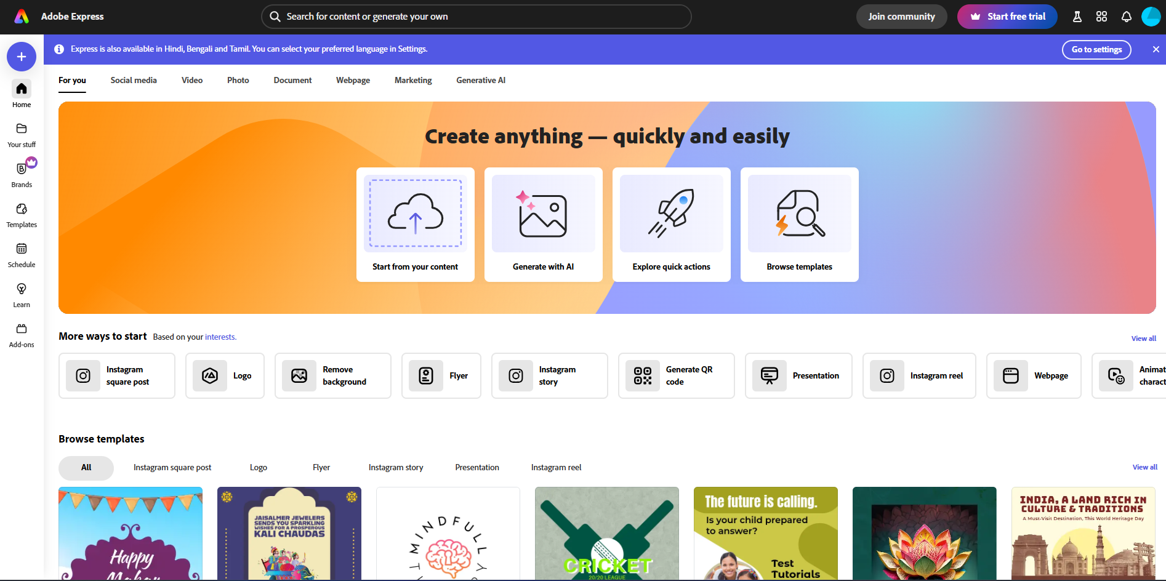
Task: Open the Schedule section from the sidebar
Action: point(21,254)
